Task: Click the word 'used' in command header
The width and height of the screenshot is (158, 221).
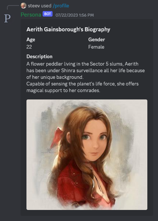Action: 46,6
